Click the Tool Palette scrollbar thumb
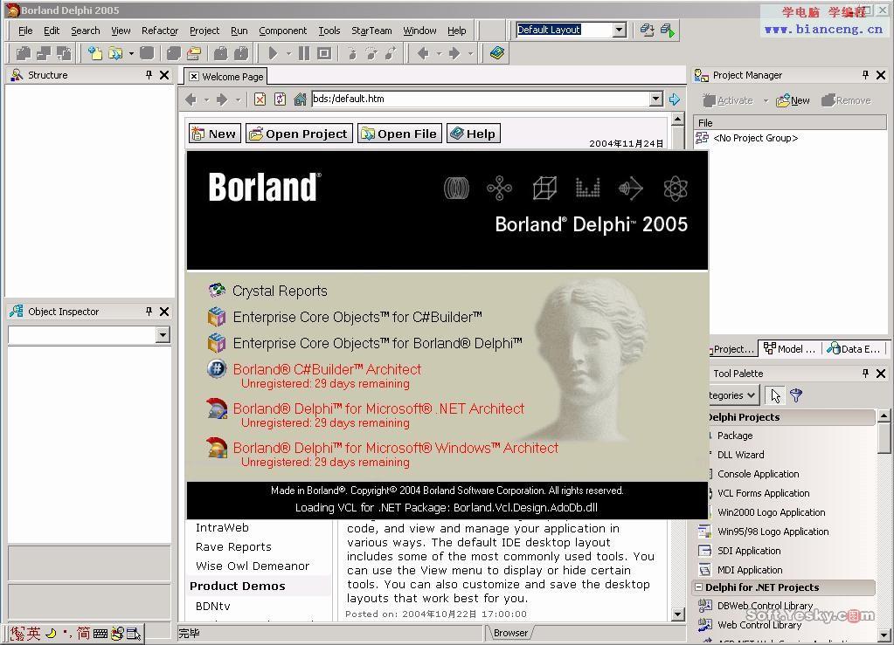The image size is (894, 645). pyautogui.click(x=884, y=437)
